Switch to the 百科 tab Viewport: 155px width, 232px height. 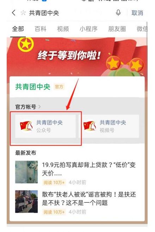point(41,29)
